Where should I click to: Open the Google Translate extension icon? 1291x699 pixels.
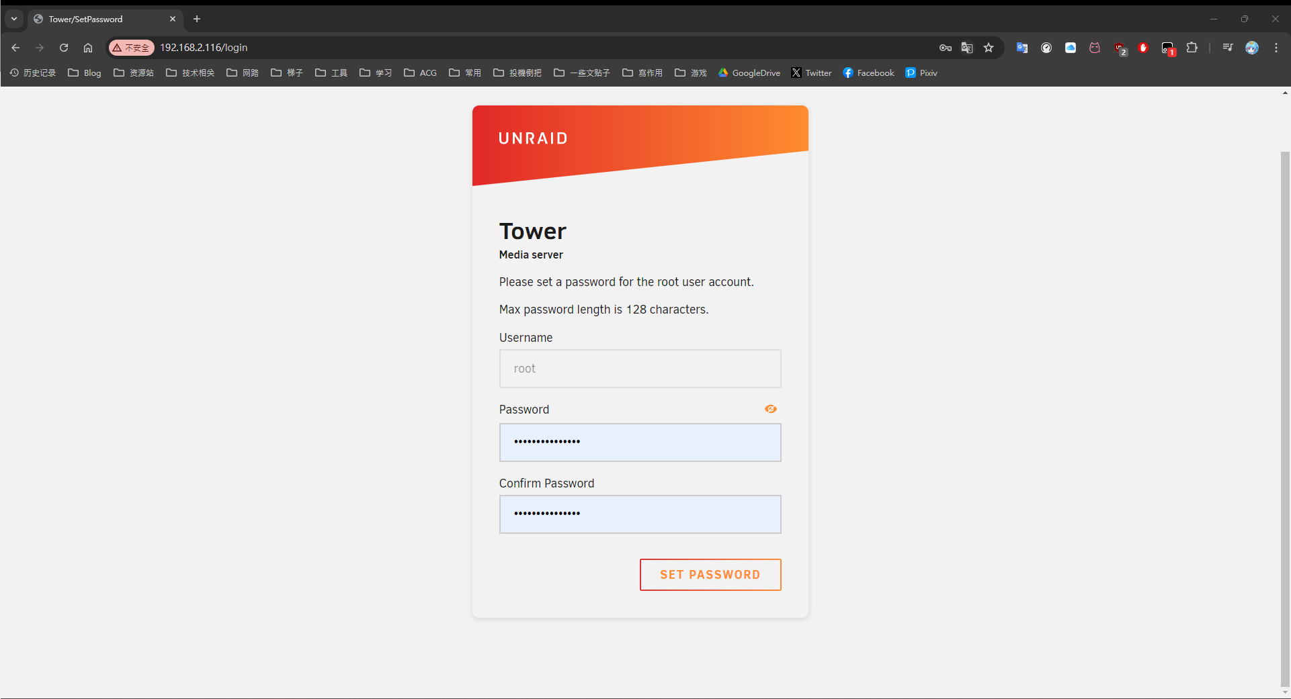click(x=1022, y=48)
